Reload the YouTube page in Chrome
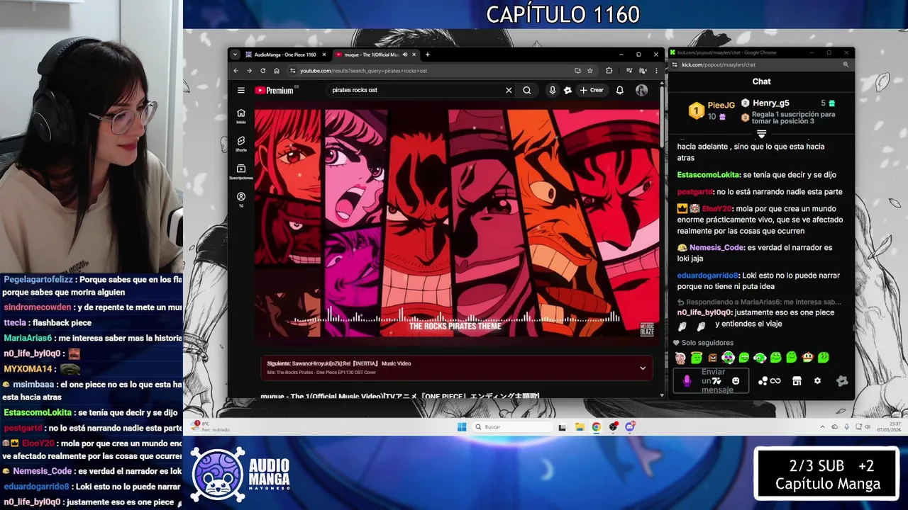Image resolution: width=908 pixels, height=510 pixels. click(263, 70)
